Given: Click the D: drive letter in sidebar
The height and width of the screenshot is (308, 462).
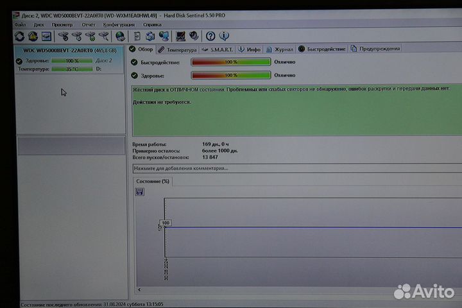Looking at the screenshot, I should [98, 69].
